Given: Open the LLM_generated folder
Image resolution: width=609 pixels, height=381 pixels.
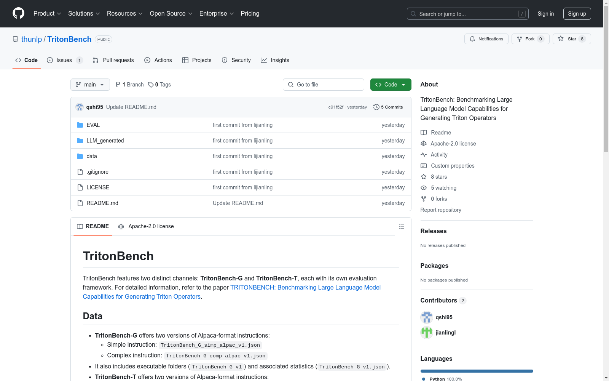Looking at the screenshot, I should click(105, 141).
